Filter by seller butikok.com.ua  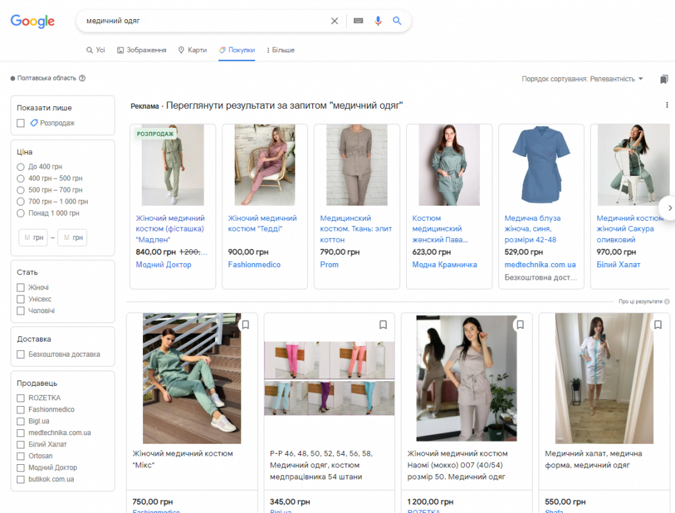pyautogui.click(x=20, y=479)
